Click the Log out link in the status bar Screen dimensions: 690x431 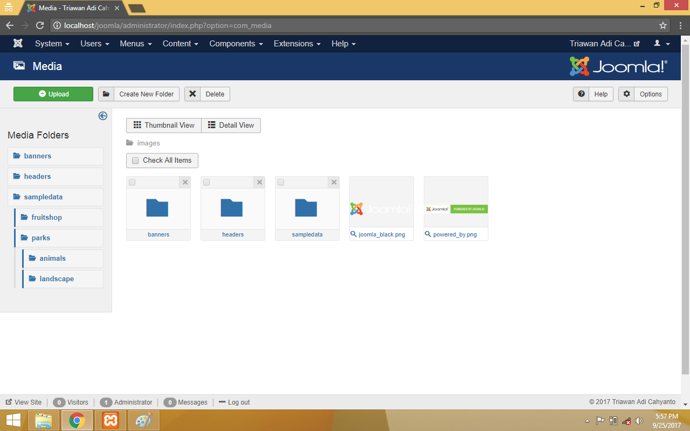tap(234, 402)
